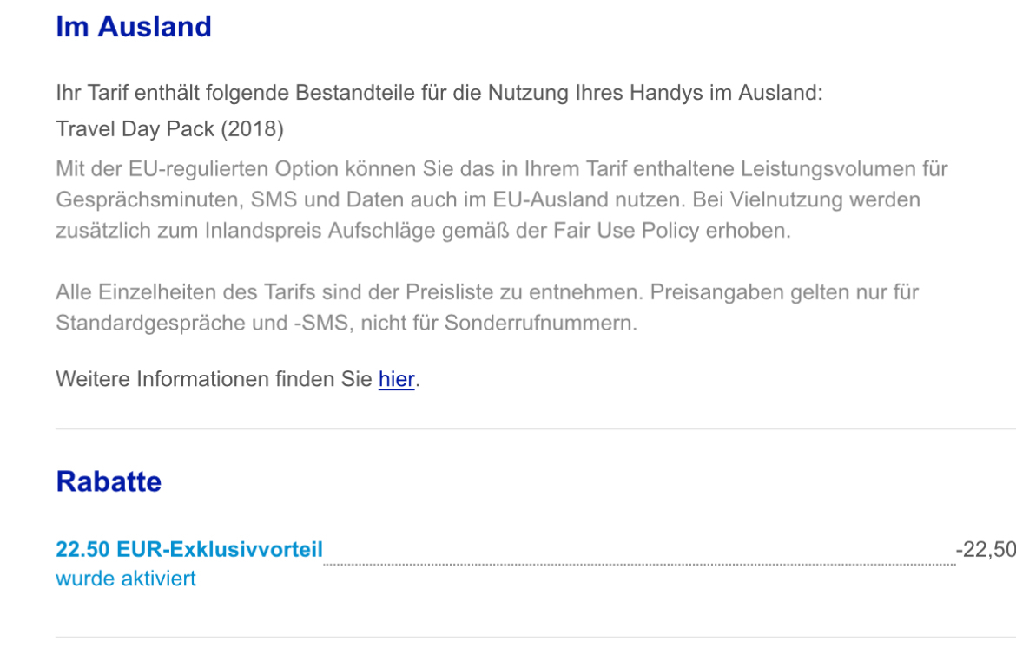Click the word 'Inlandspreis'

coord(263,230)
